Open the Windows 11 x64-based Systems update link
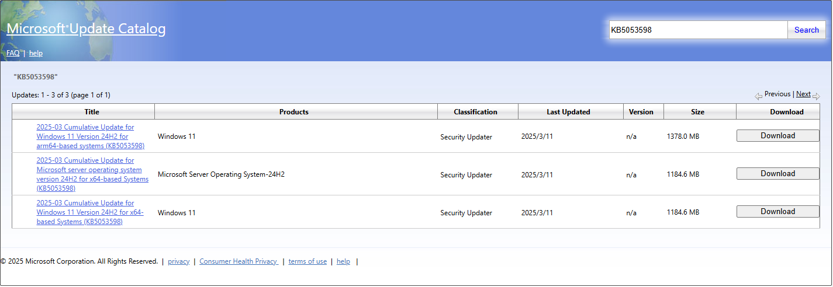The height and width of the screenshot is (287, 833). [89, 212]
